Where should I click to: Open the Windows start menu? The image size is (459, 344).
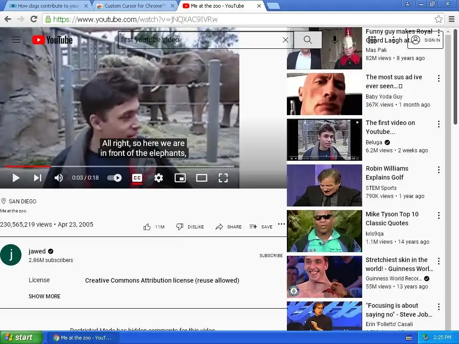pos(22,338)
